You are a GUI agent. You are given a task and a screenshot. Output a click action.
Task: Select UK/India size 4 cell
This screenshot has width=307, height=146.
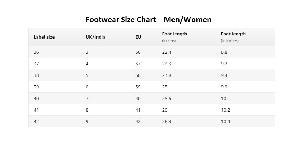point(87,64)
